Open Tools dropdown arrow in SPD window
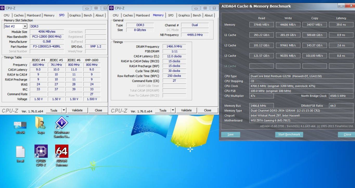 pos(64,110)
